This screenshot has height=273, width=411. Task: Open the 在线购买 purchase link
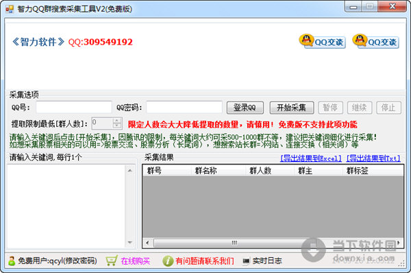pos(135,261)
